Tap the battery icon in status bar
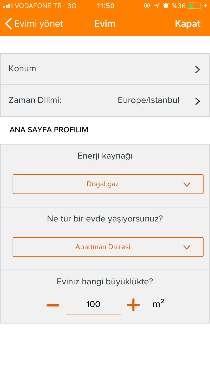This screenshot has width=210, height=373. tap(195, 6)
